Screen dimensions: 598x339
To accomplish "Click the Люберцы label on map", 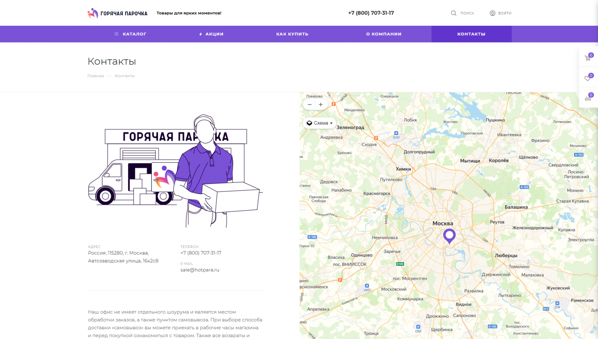I will [x=506, y=255].
